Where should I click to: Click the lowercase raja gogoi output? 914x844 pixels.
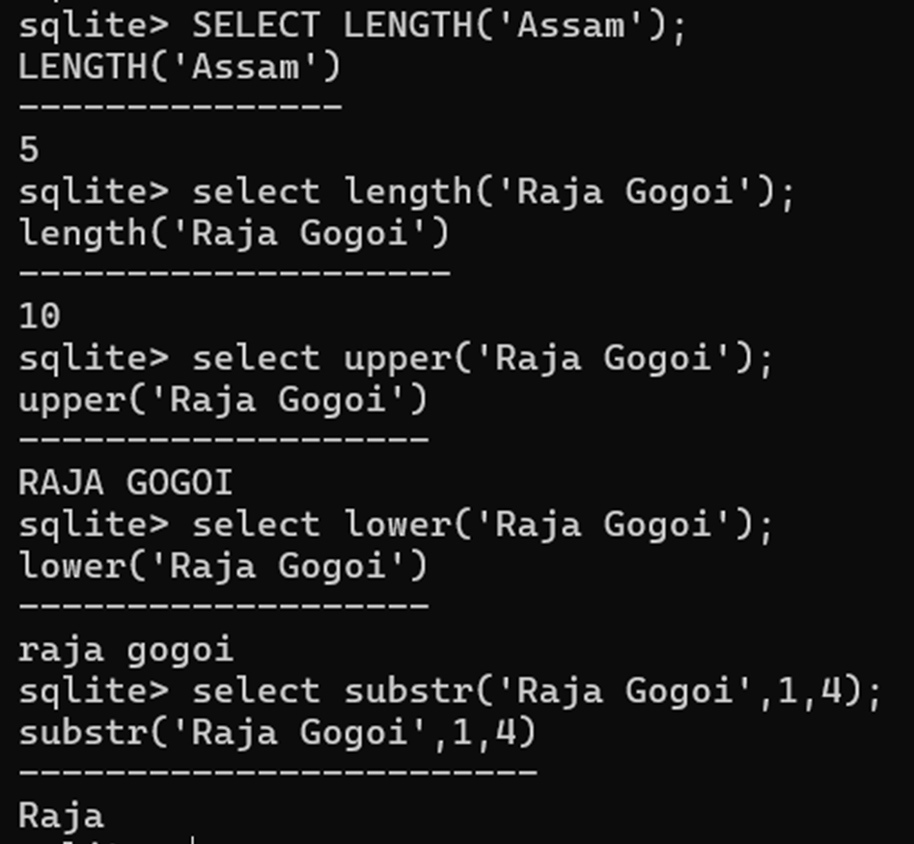(x=125, y=649)
